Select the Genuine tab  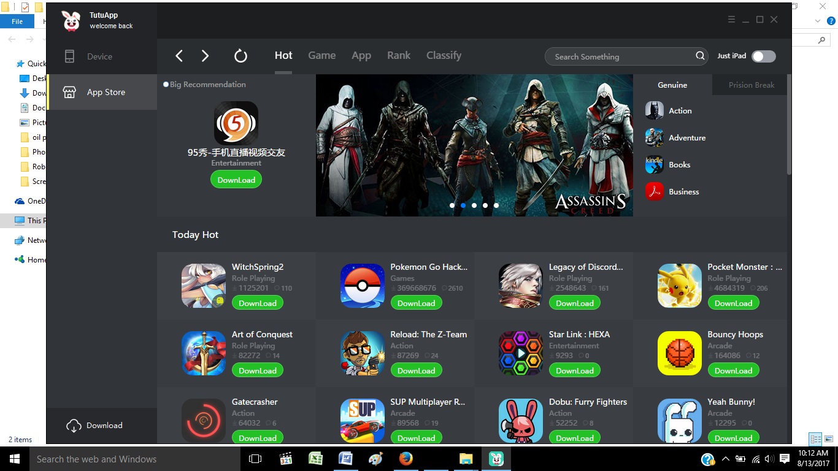point(672,85)
